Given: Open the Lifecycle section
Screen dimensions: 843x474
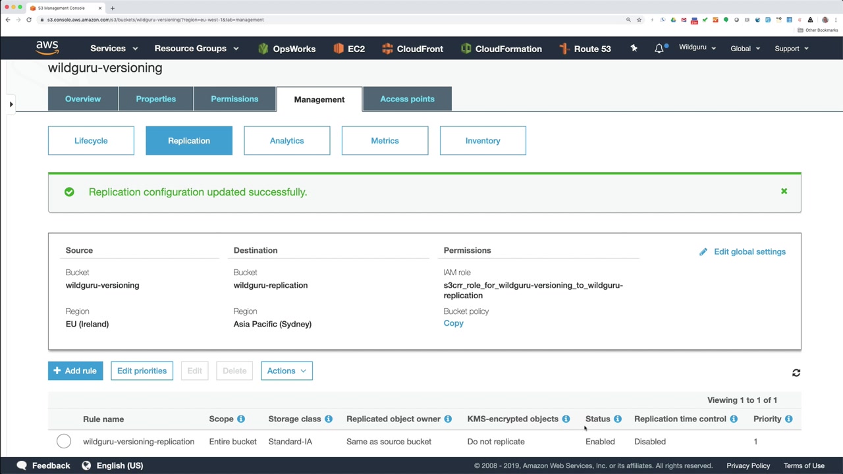Looking at the screenshot, I should click(x=91, y=141).
